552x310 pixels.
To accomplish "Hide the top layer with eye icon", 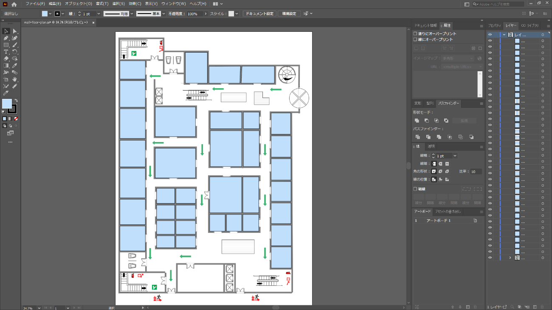I will click(490, 35).
